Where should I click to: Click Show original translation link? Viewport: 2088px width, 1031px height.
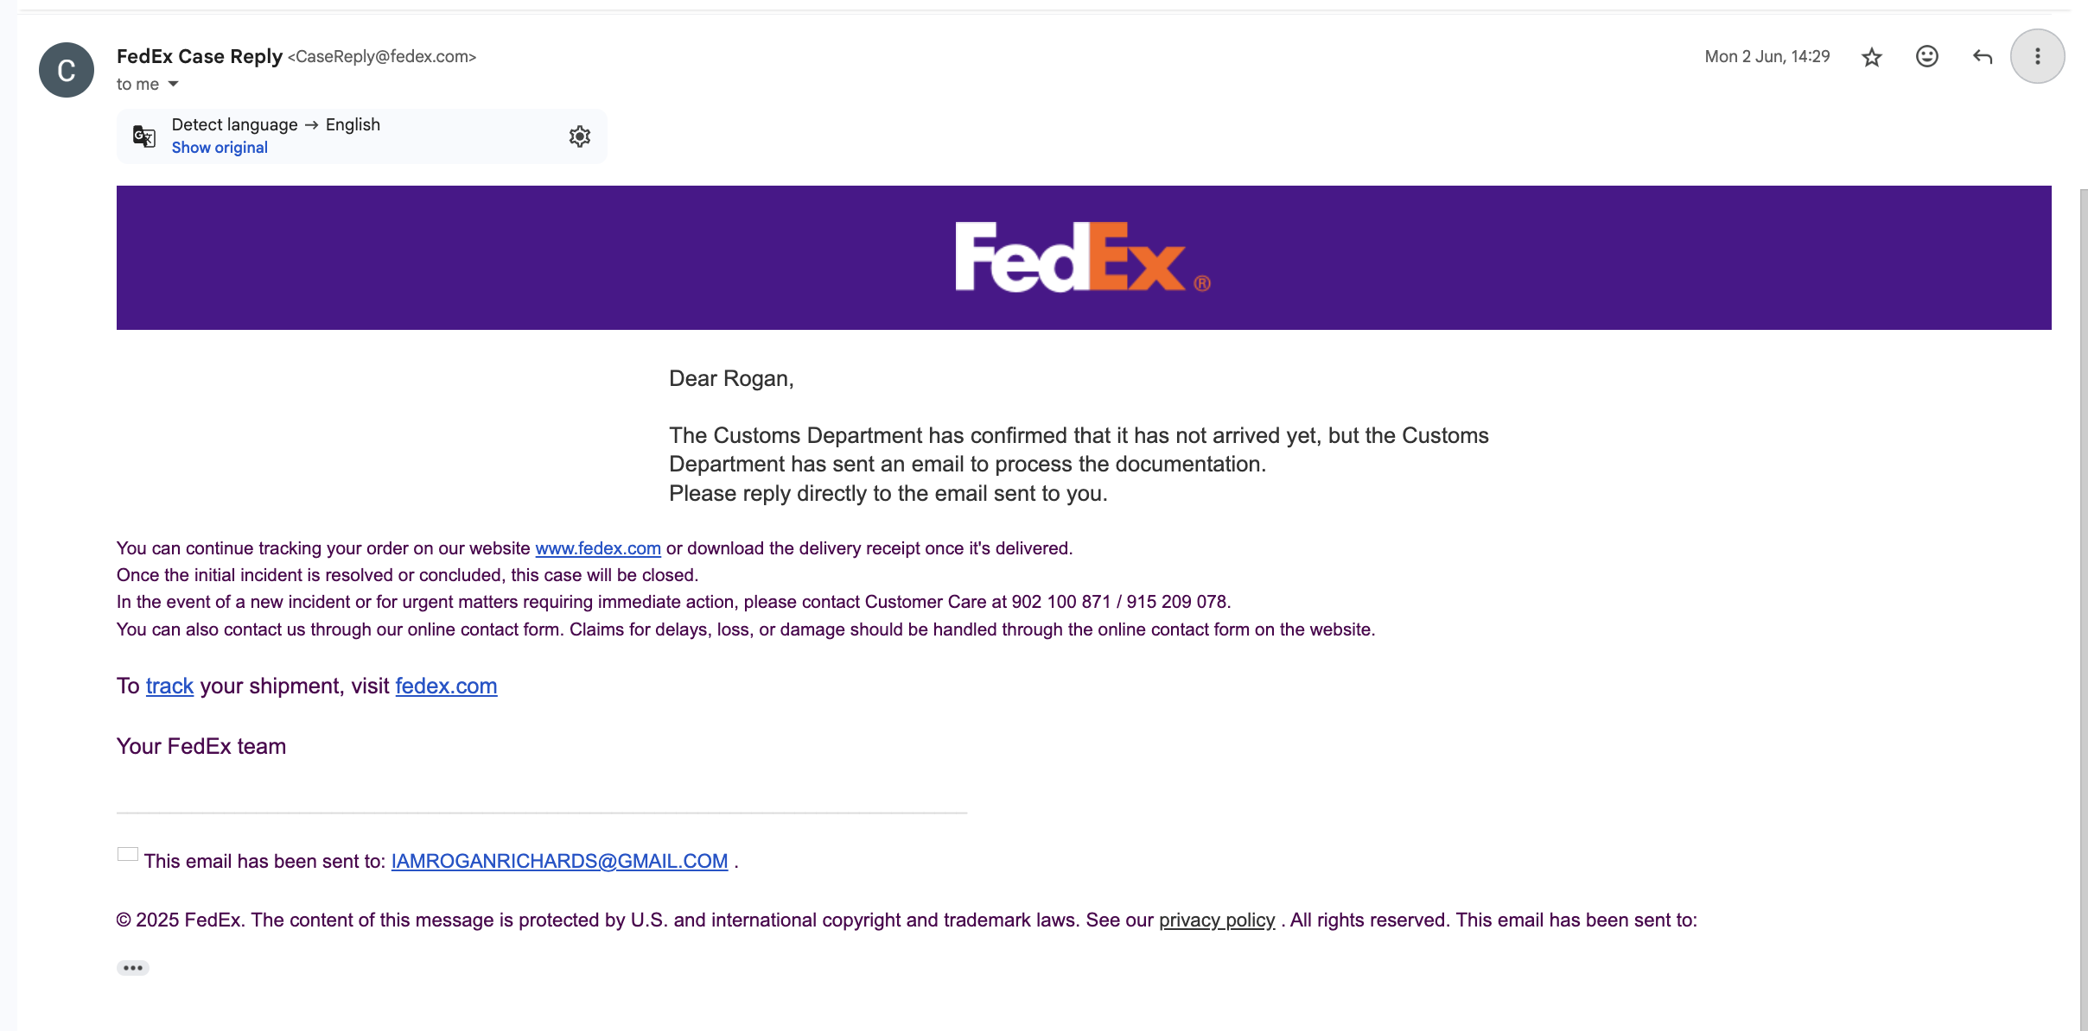click(220, 148)
